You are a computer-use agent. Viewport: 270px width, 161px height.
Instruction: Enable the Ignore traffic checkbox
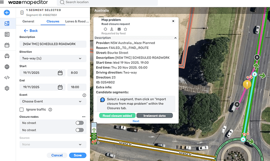(22, 110)
